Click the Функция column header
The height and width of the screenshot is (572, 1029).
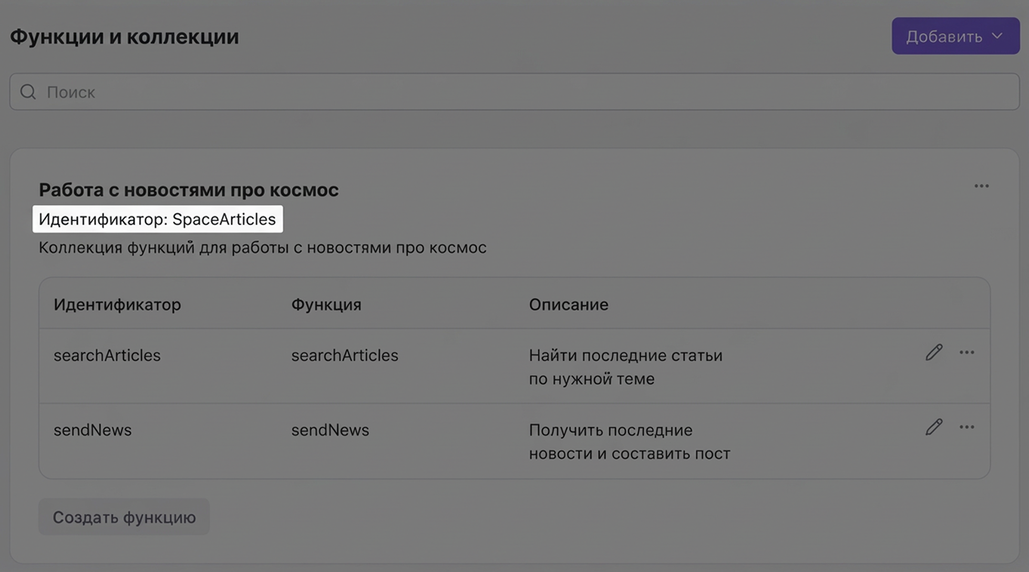tap(326, 304)
